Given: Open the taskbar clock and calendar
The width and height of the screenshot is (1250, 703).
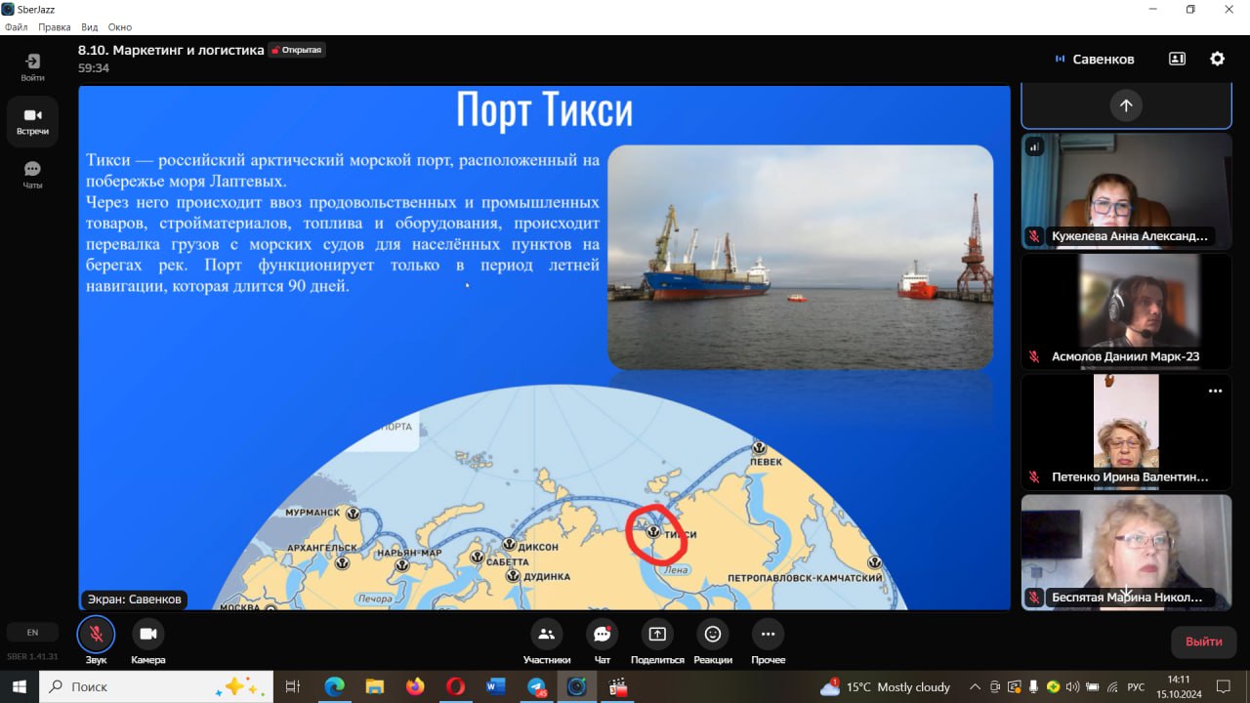Looking at the screenshot, I should (x=1180, y=686).
